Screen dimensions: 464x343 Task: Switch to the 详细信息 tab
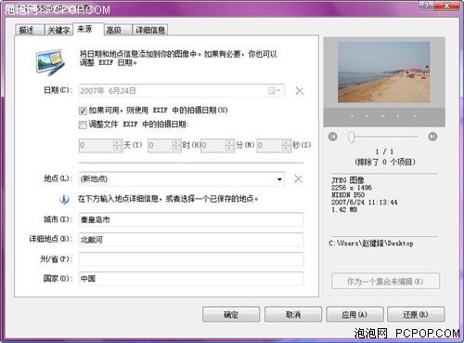(x=150, y=30)
